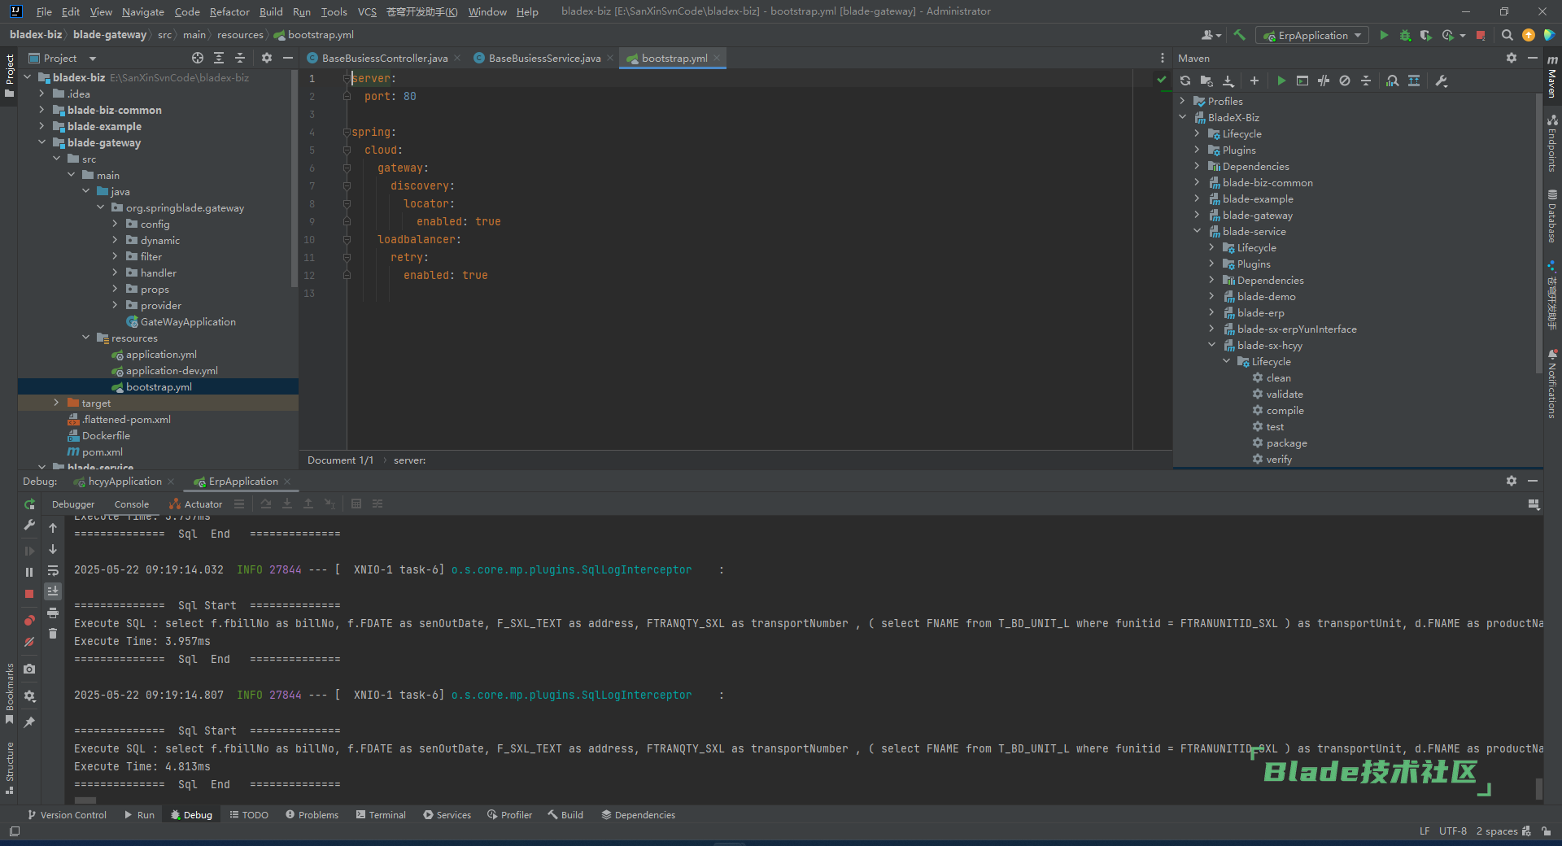
Task: Click Select Opened File target icon in Project panel
Action: tap(198, 58)
